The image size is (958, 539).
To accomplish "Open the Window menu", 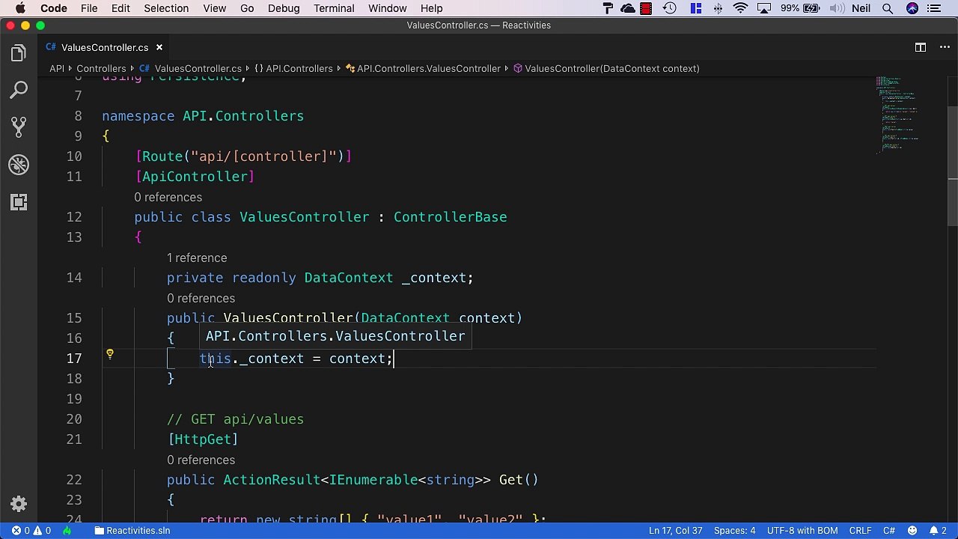I will (x=388, y=8).
